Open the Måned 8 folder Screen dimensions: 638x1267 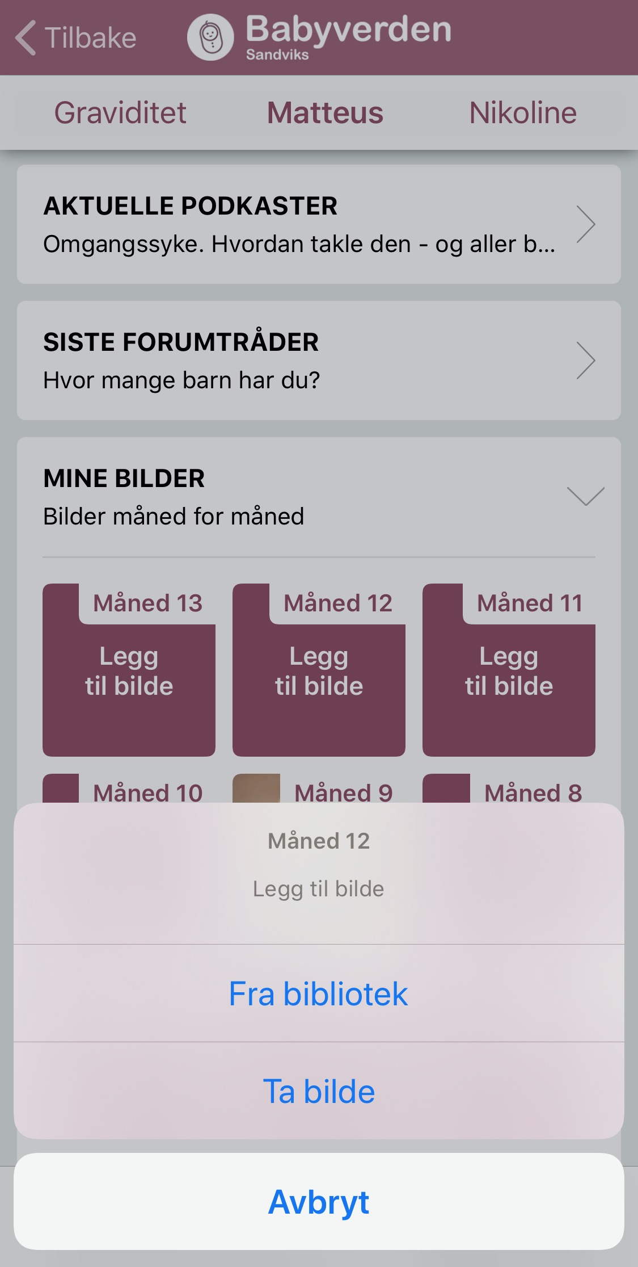(x=509, y=788)
